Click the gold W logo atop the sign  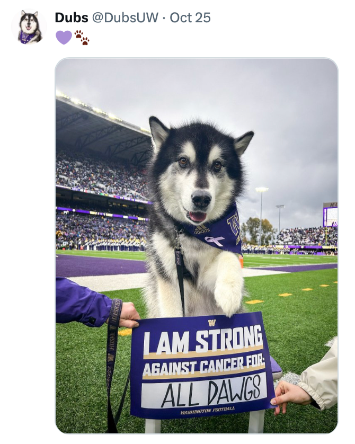point(212,323)
